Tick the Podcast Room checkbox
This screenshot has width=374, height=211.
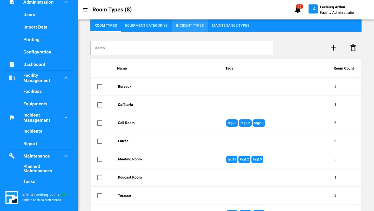[x=100, y=178]
